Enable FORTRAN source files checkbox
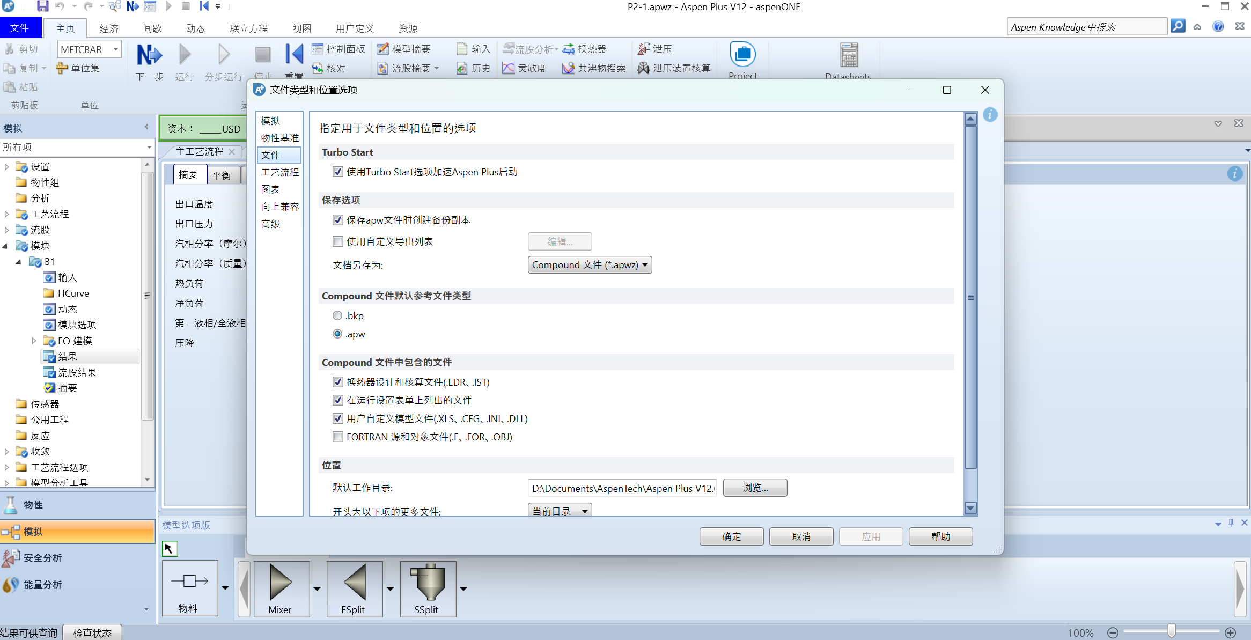 click(x=338, y=437)
